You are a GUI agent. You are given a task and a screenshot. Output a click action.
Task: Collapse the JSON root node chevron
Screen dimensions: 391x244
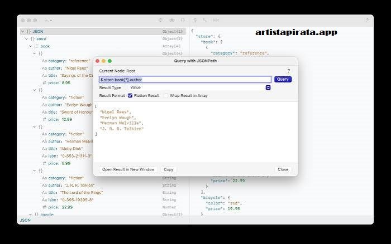pos(23,32)
